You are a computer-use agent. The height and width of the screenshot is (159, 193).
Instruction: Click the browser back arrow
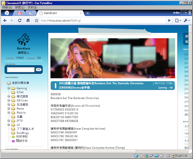(x=5, y=20)
